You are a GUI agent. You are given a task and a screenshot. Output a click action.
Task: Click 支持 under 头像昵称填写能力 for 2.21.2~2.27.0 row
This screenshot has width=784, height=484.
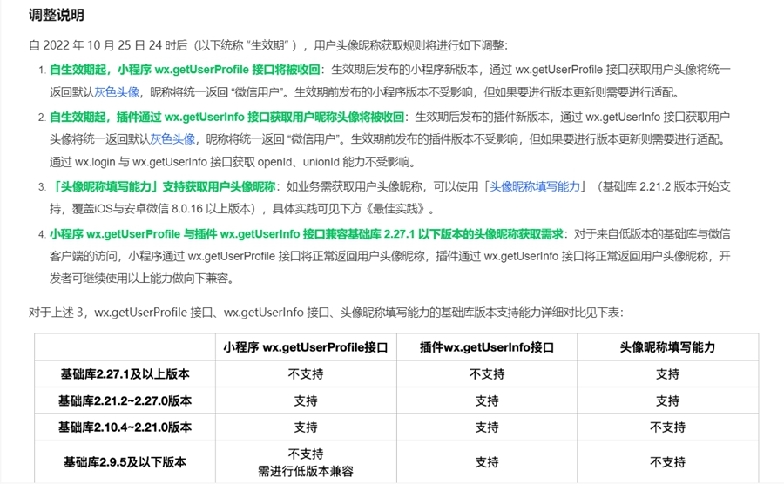click(667, 400)
